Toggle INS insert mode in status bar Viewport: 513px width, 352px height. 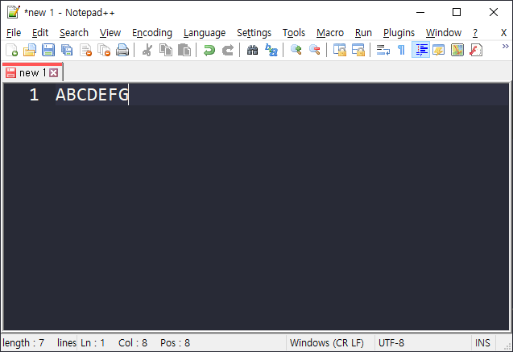coord(482,343)
